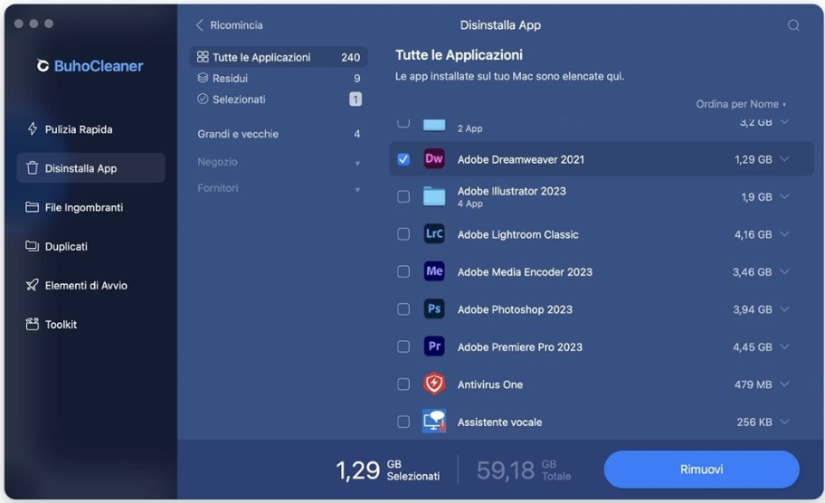Select the Grandi e vecchie filter
This screenshot has width=825, height=503.
coord(238,134)
